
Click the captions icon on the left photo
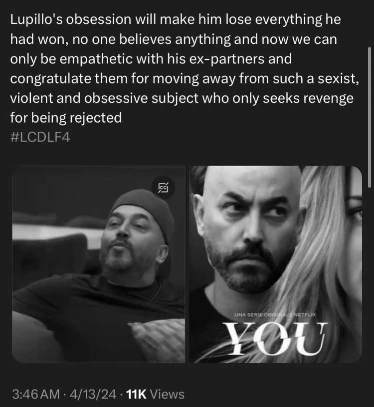coord(163,187)
